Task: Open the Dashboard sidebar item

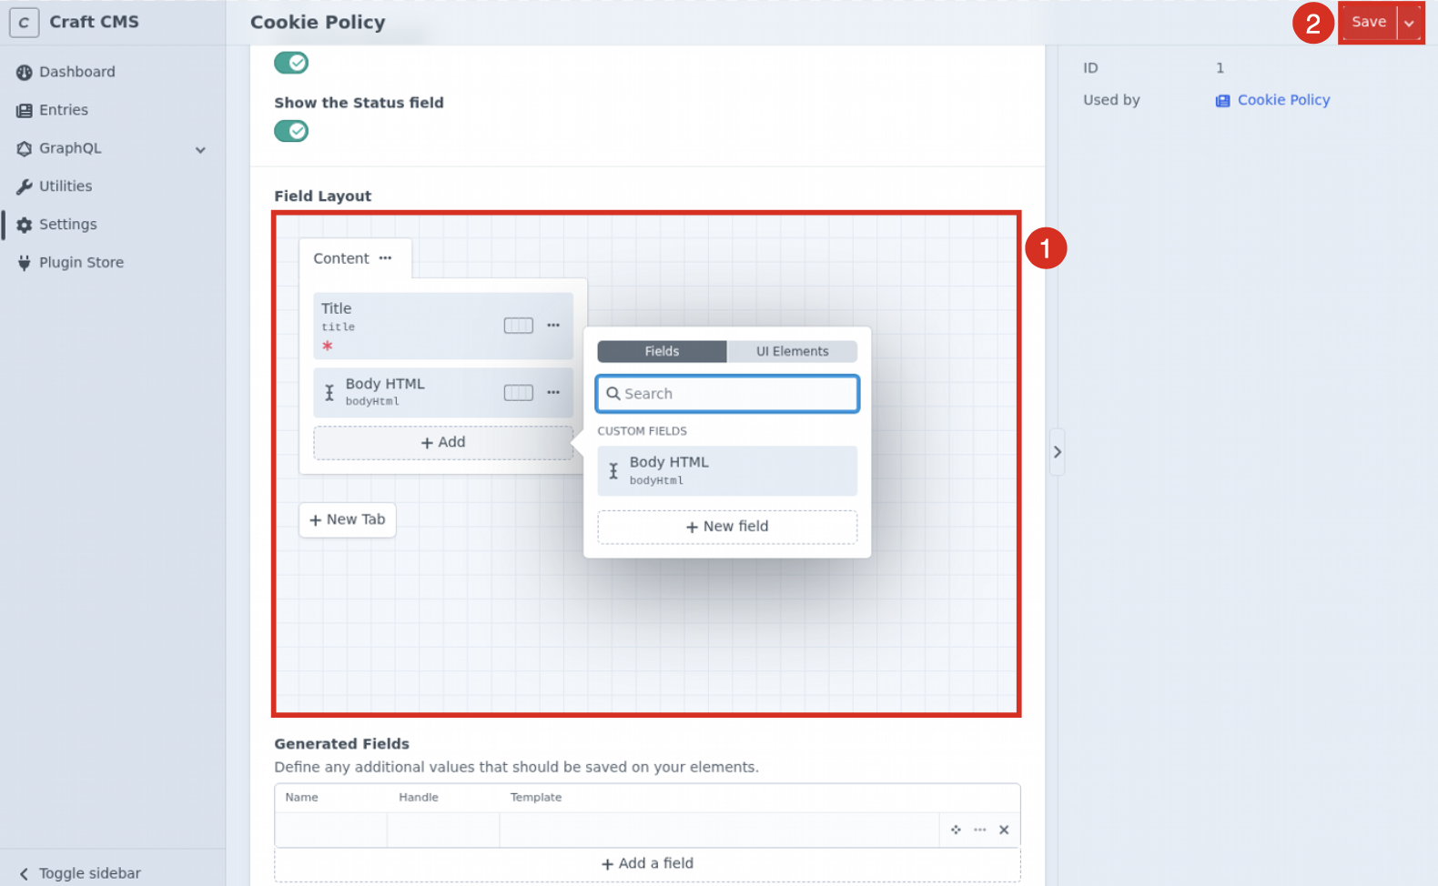Action: 76,72
